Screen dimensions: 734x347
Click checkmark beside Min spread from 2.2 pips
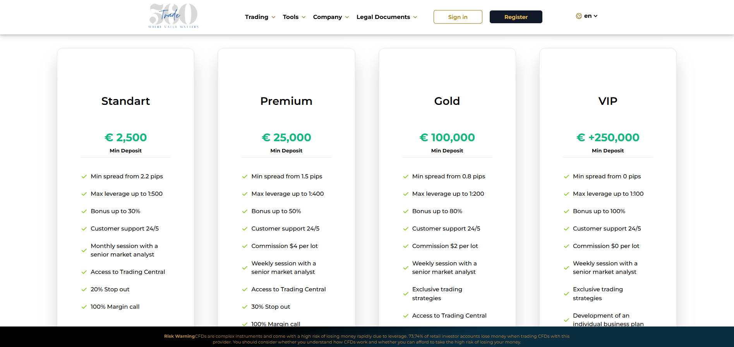[84, 177]
